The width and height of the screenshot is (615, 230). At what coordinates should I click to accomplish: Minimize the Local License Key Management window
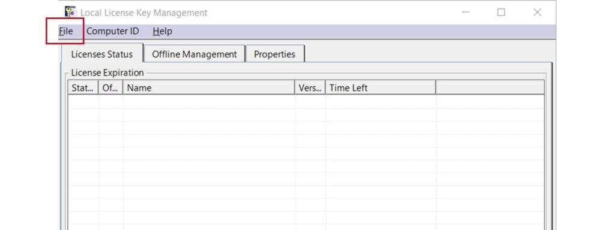coord(465,12)
